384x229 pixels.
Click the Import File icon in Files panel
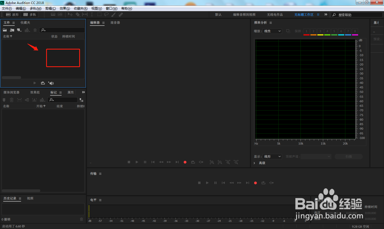tap(12, 30)
